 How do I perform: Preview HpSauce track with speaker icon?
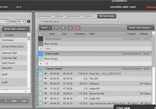tap(46, 83)
